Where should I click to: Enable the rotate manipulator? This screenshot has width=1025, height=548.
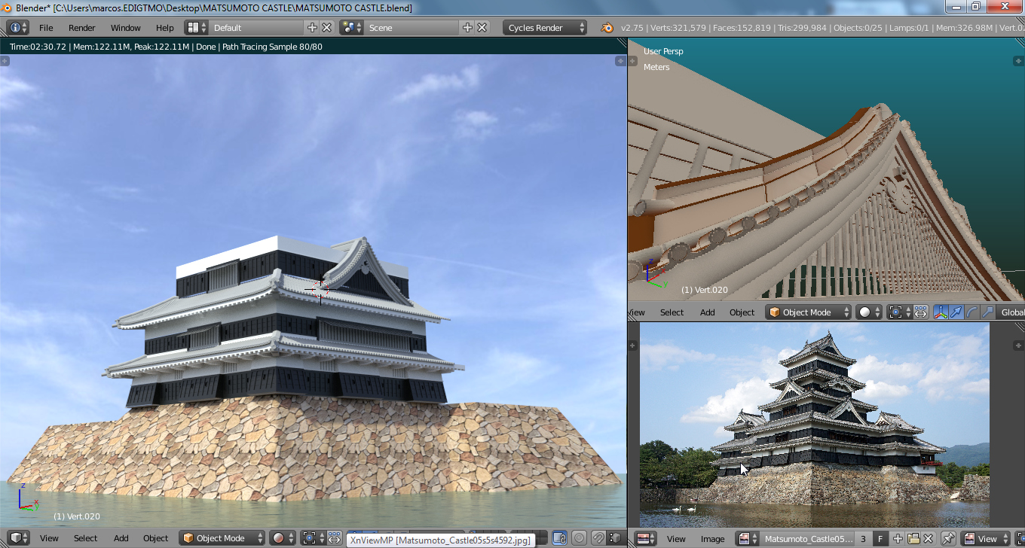coord(972,312)
